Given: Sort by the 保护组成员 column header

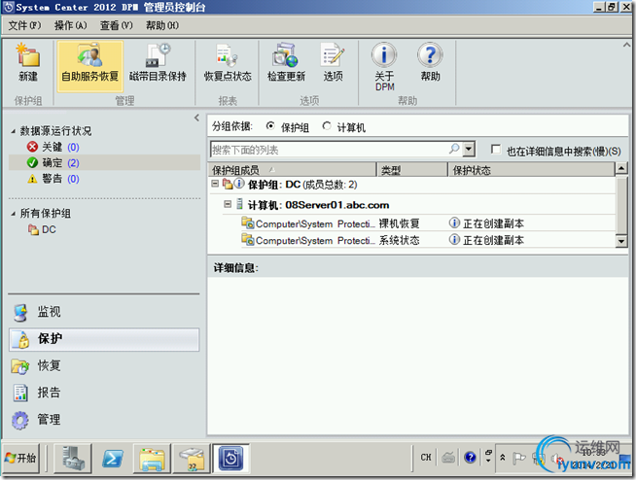Looking at the screenshot, I should (292, 170).
